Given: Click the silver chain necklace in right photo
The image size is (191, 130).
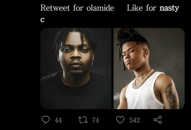Looking at the screenshot, I should point(143,80).
